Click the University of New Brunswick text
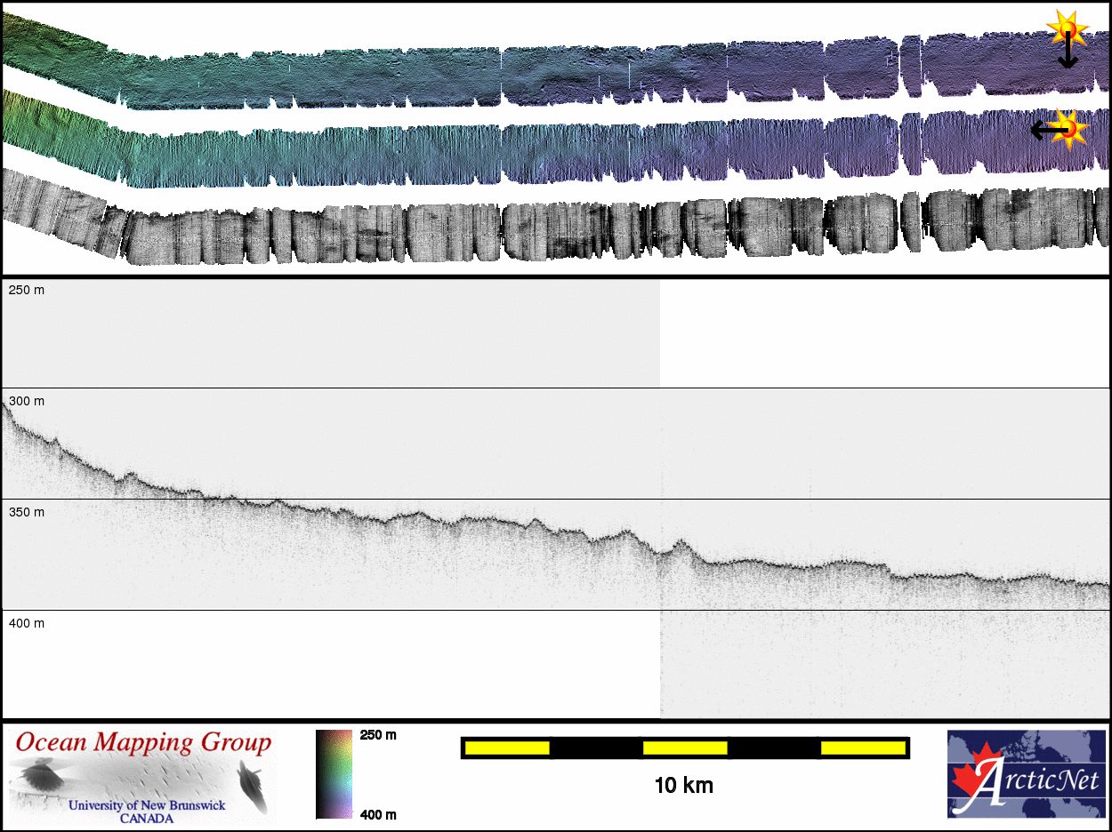This screenshot has height=832, width=1112. point(147,806)
